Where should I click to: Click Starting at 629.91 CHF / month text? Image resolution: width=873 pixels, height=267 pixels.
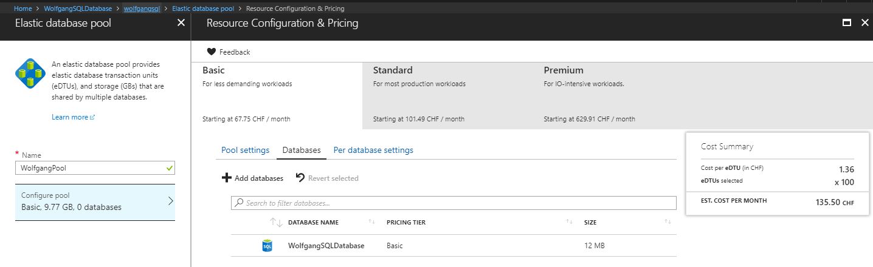point(590,119)
